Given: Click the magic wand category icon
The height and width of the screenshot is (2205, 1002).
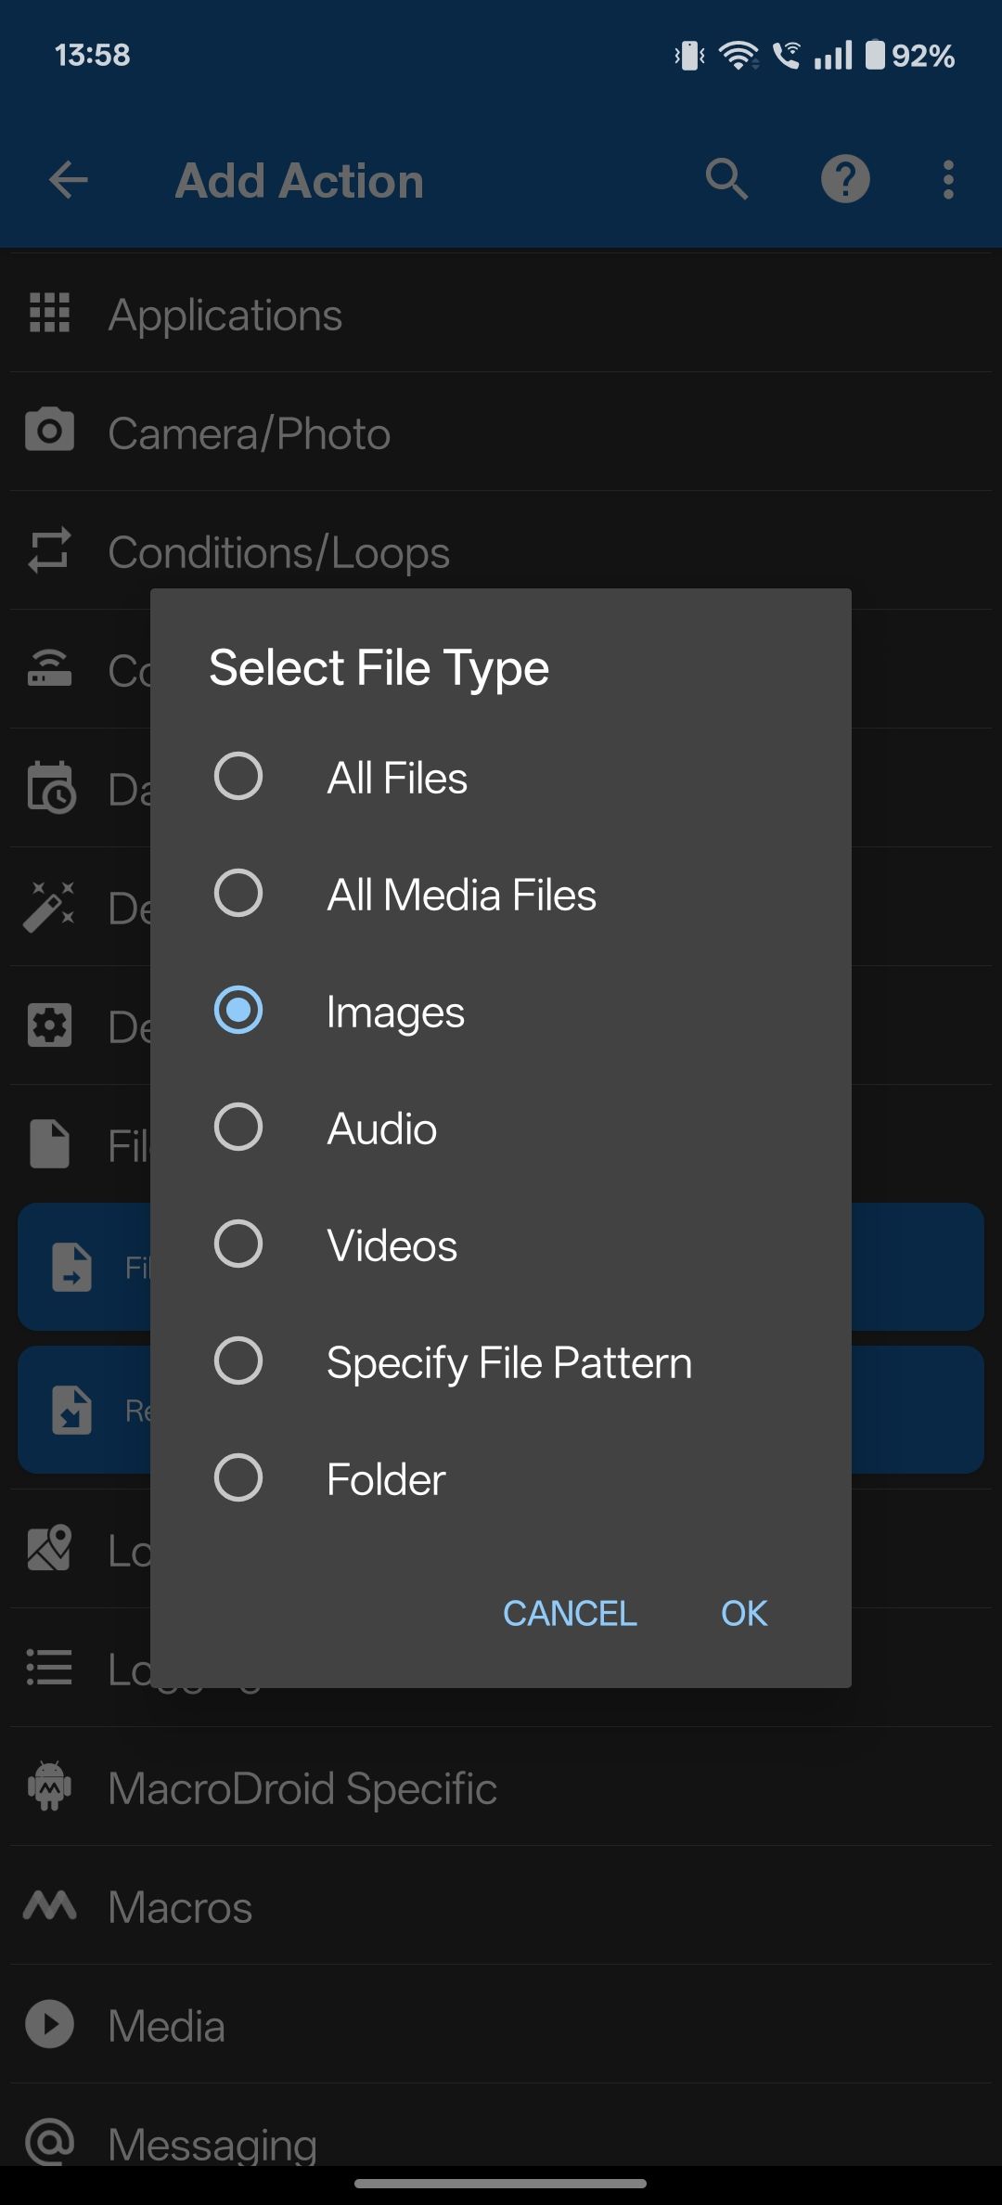Looking at the screenshot, I should pyautogui.click(x=50, y=907).
